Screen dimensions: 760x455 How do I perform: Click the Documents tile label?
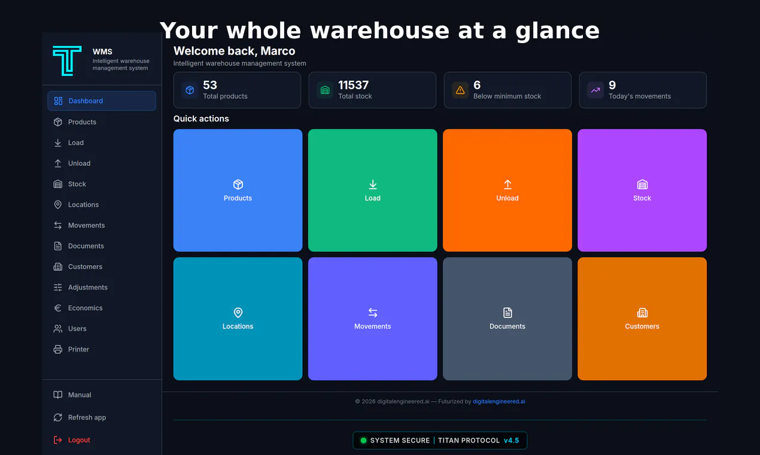point(507,326)
